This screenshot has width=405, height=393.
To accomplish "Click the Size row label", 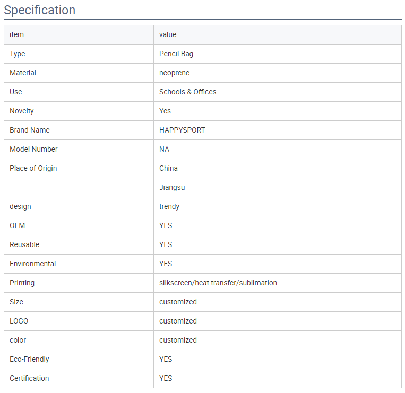I will pyautogui.click(x=16, y=302).
